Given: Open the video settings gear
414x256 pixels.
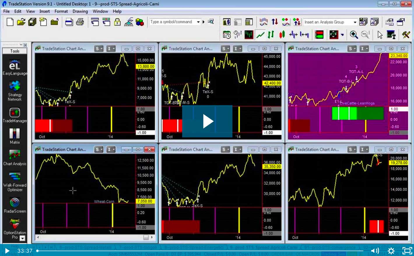Looking at the screenshot, I should (x=391, y=251).
